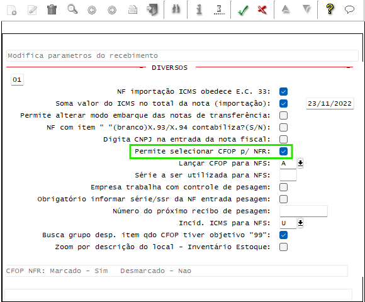This screenshot has width=365, height=302.
Task: Click the information 'i' icon
Action: tap(199, 10)
